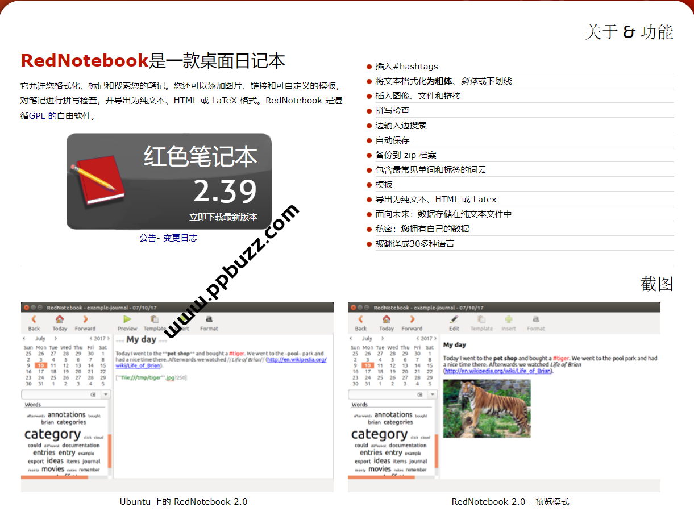Click the 'My day' heading in Ubuntu screenshot

(x=141, y=340)
